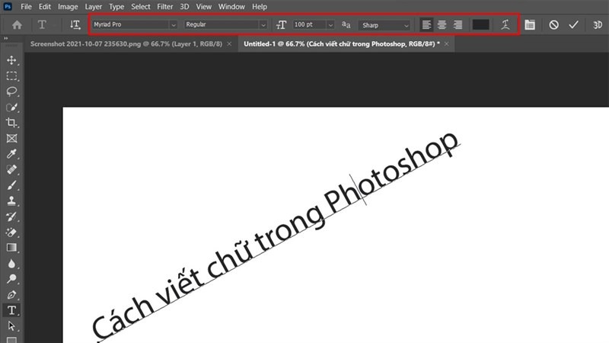Viewport: 609px width, 343px height.
Task: Open the View menu
Action: [x=203, y=7]
